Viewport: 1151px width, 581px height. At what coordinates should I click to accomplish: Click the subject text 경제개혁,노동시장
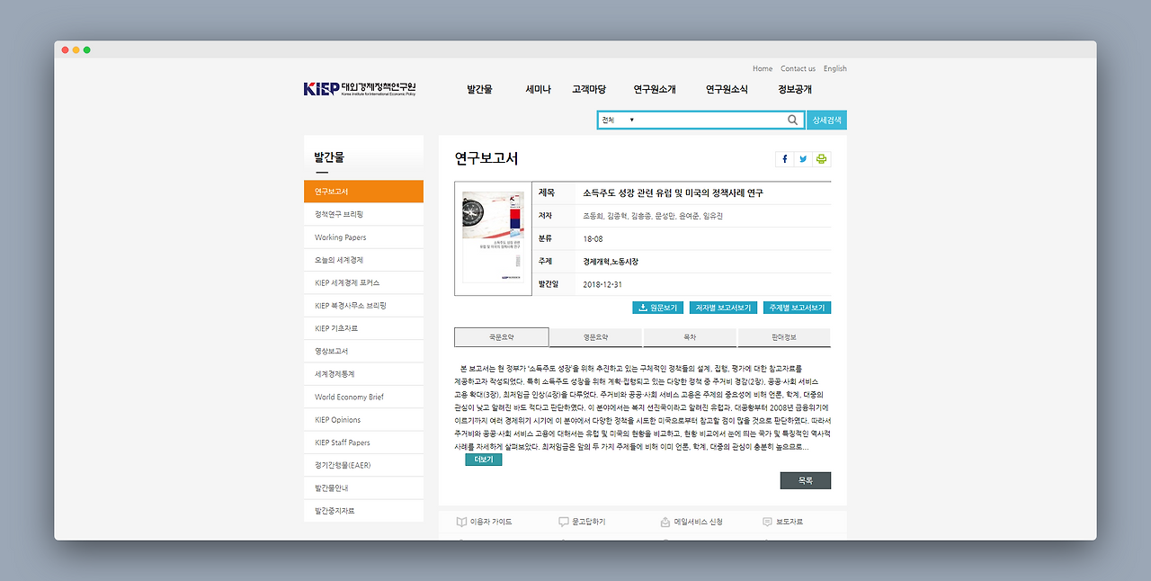[611, 262]
